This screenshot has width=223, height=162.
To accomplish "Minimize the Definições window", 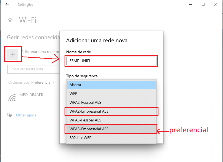I will pos(190,4).
